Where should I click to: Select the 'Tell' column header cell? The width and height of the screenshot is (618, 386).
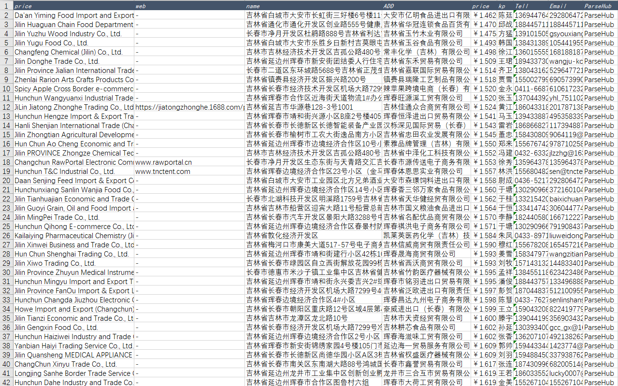(x=531, y=6)
